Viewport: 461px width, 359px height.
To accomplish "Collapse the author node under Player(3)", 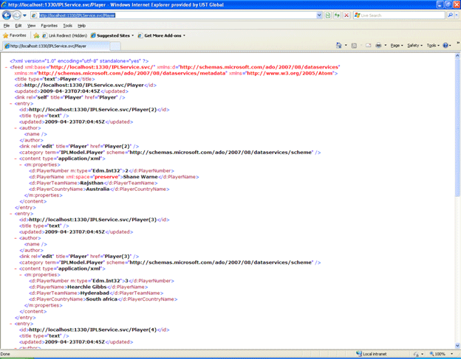I will pyautogui.click(x=16, y=238).
